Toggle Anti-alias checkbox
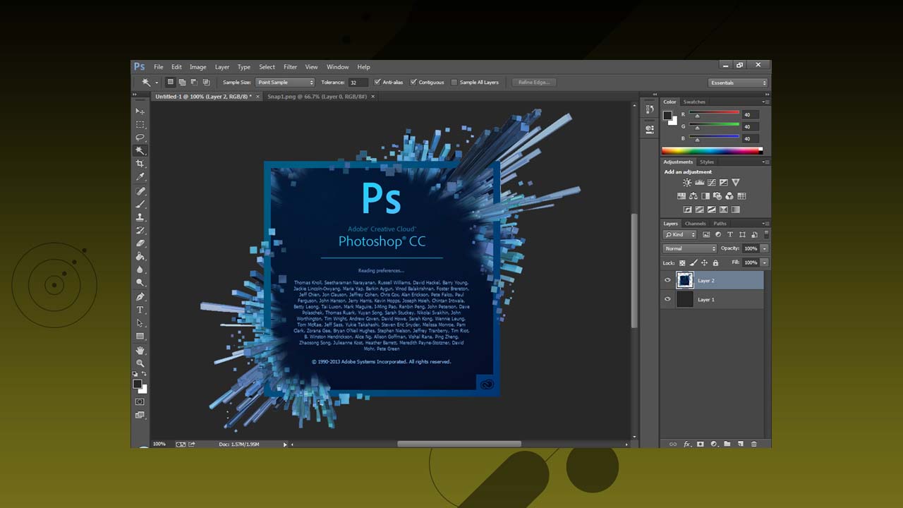 [x=377, y=82]
